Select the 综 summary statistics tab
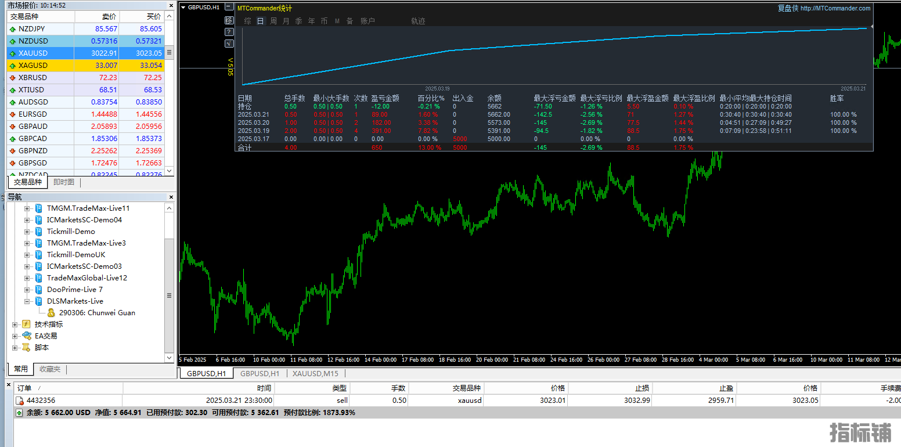The image size is (901, 447). click(x=248, y=21)
